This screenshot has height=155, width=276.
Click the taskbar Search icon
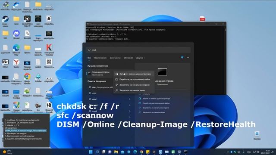pyautogui.click(x=97, y=152)
